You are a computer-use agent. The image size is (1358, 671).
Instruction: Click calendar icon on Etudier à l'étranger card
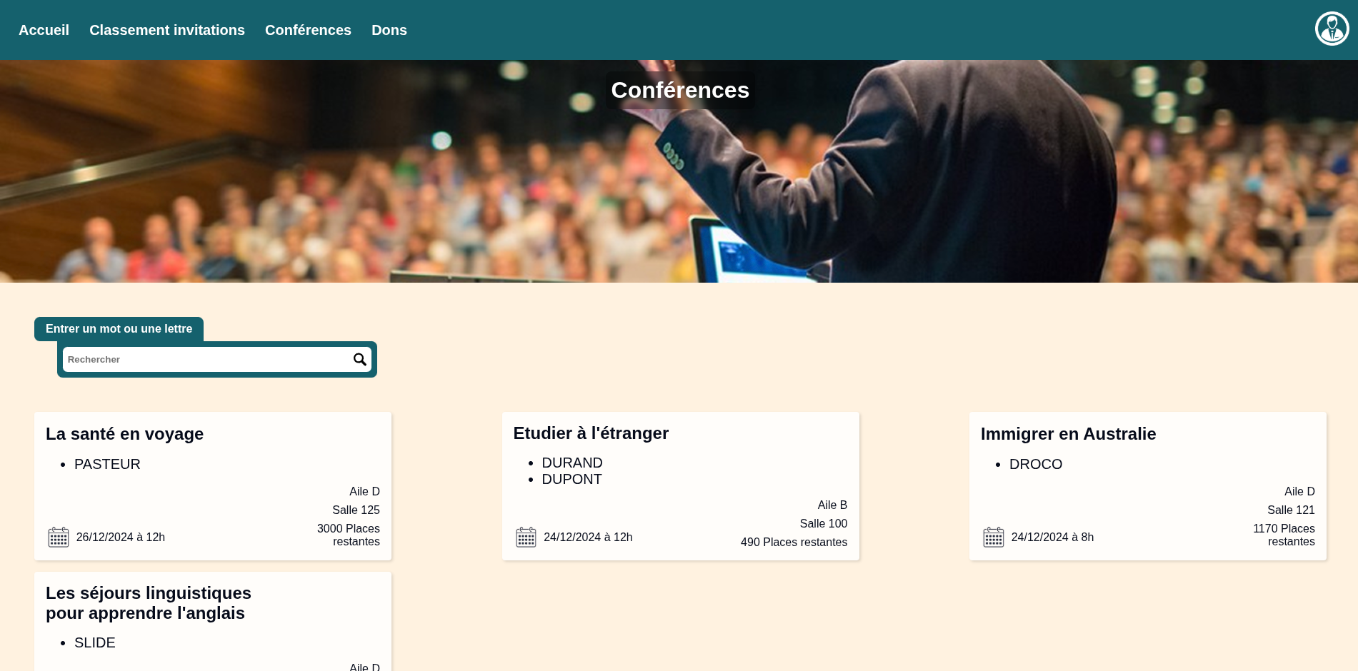click(526, 537)
